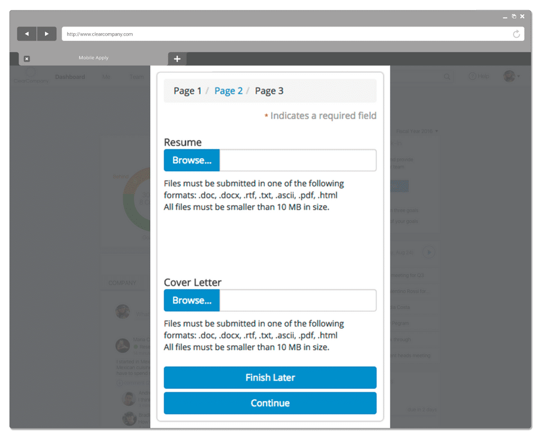The height and width of the screenshot is (438, 540).
Task: Select the Mobile Apply tab
Action: 93,58
